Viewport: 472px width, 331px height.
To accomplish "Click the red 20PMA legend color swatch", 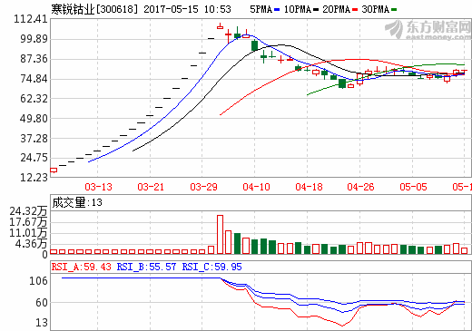I will tap(355, 10).
